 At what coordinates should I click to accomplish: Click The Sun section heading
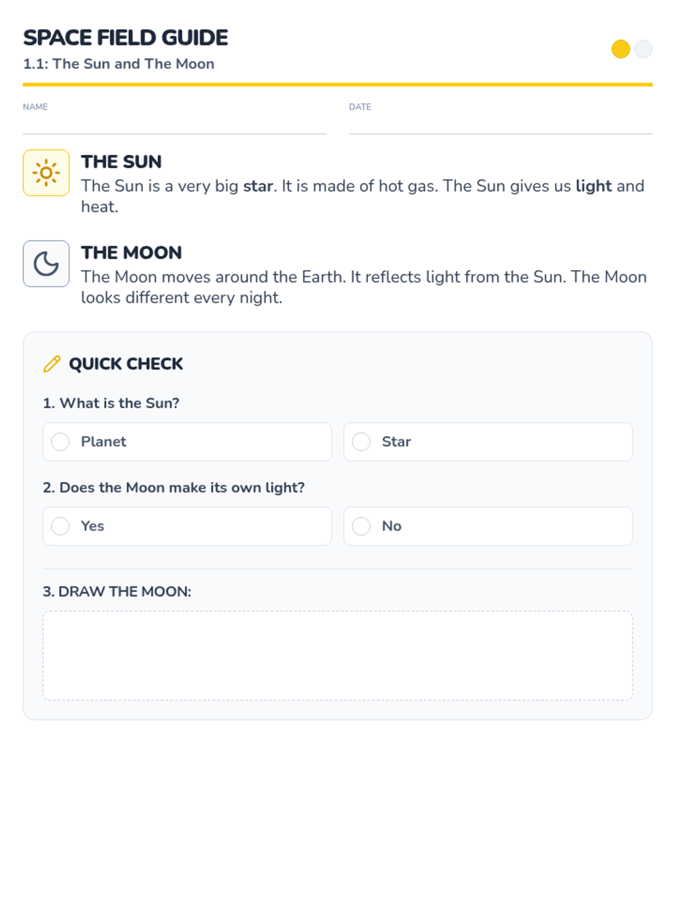[x=121, y=162]
